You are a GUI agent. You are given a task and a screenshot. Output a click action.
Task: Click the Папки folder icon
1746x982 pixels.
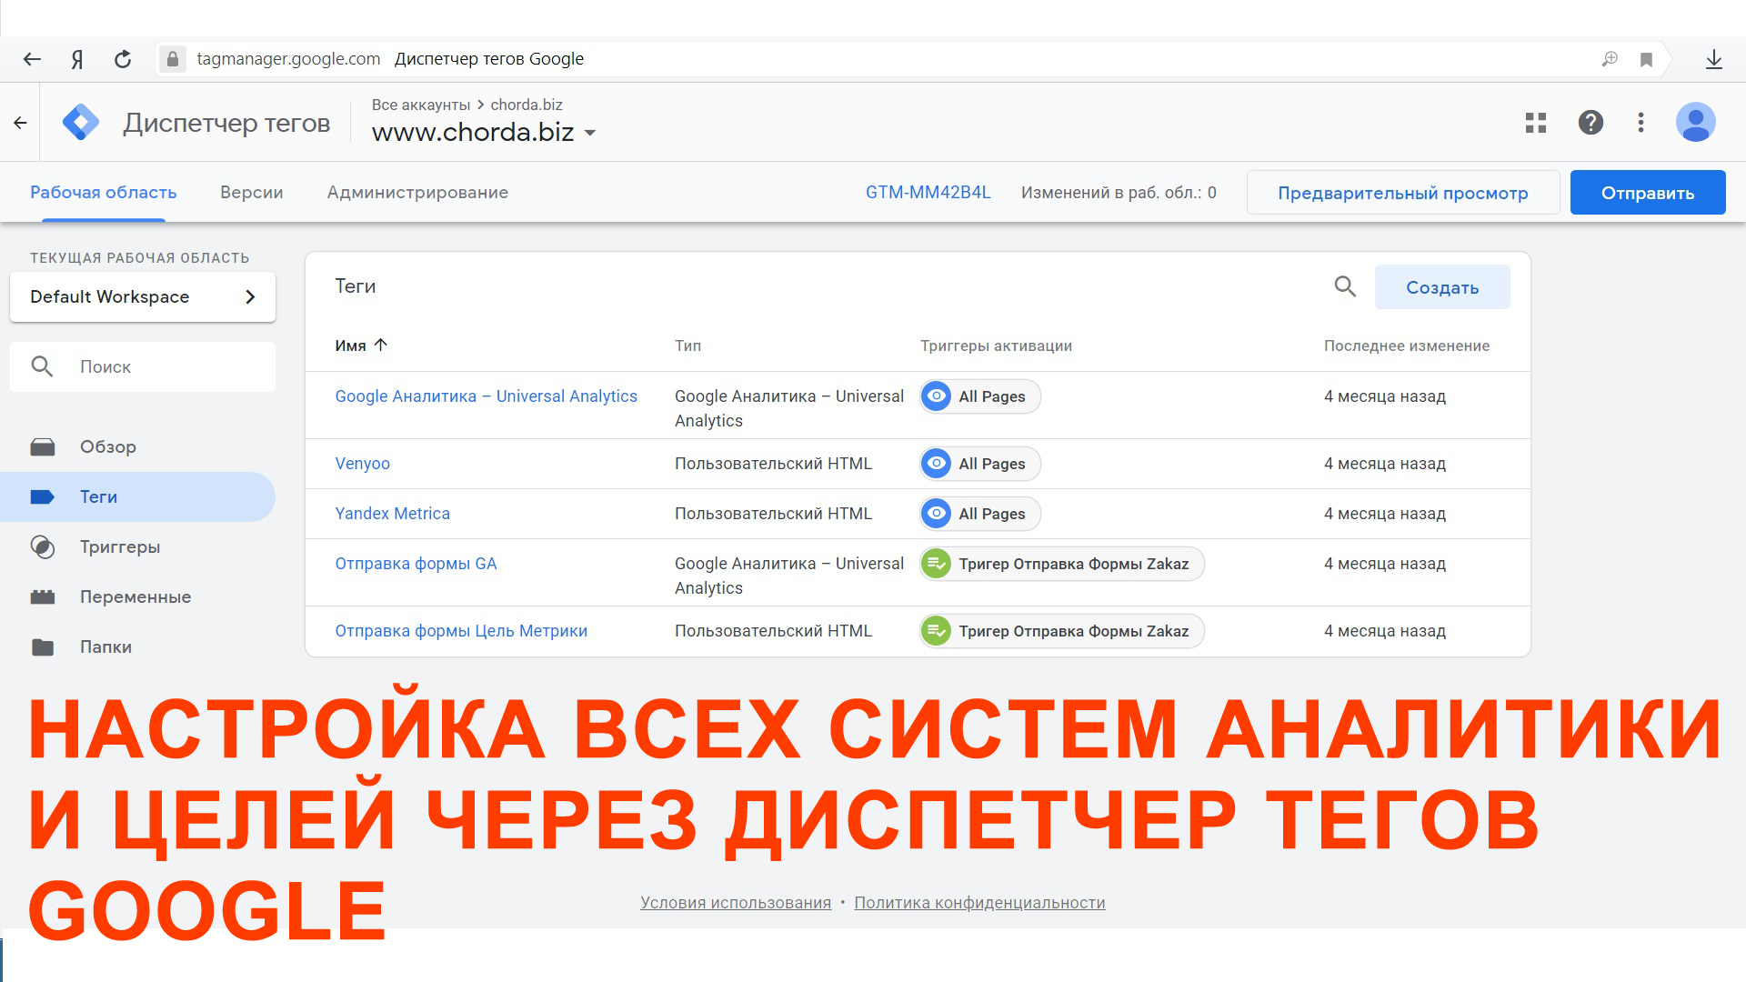(x=43, y=647)
